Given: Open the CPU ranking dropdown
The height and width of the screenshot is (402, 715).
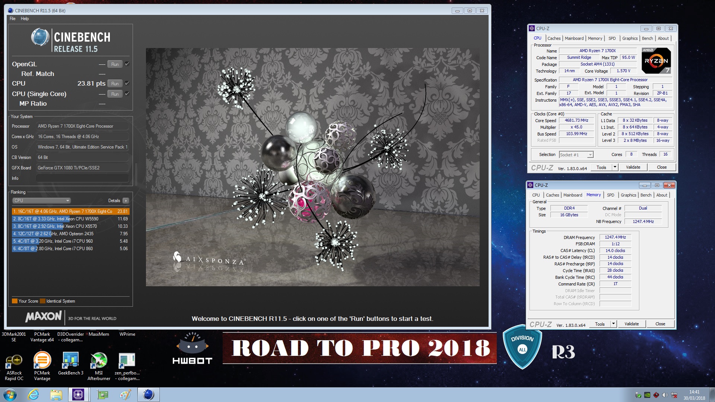Looking at the screenshot, I should point(41,200).
